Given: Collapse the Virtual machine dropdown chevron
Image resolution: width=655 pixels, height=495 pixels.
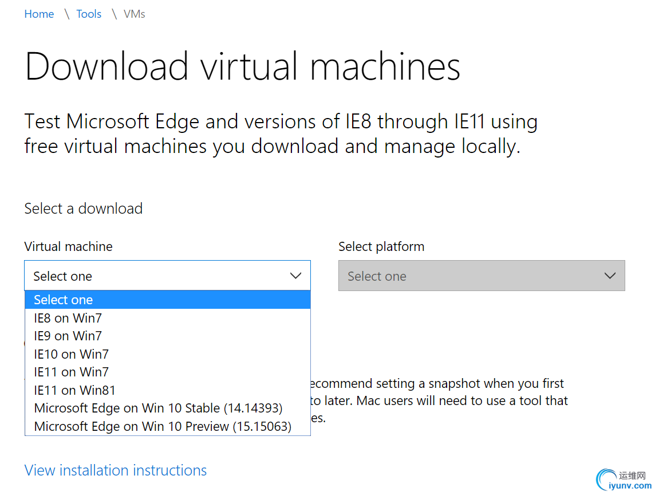Looking at the screenshot, I should pos(295,276).
